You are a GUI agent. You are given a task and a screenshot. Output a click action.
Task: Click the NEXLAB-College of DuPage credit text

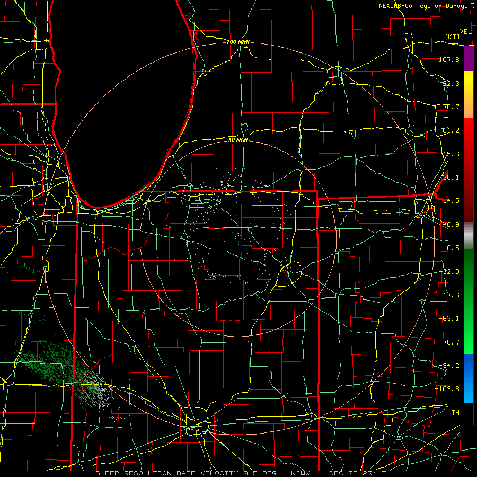[424, 6]
